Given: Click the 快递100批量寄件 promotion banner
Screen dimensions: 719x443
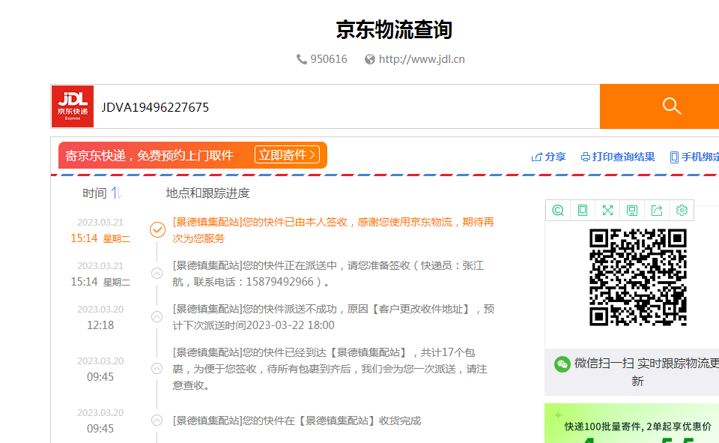Looking at the screenshot, I should tap(632, 424).
